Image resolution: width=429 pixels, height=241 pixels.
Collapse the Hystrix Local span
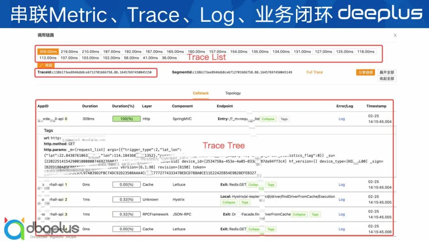[229, 203]
